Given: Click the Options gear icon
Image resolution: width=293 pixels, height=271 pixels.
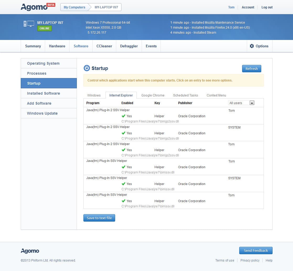Looking at the screenshot, I should (252, 46).
